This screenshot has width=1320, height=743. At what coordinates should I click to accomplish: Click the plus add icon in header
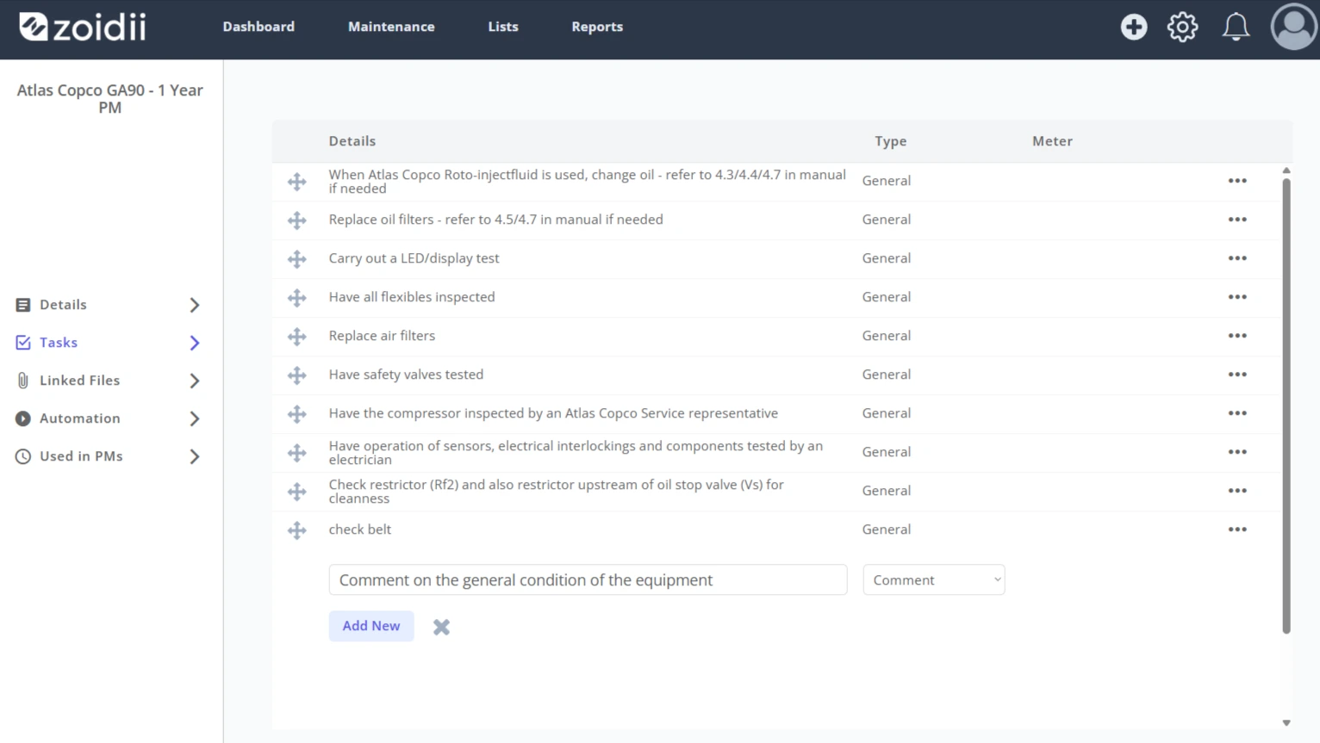(1134, 27)
